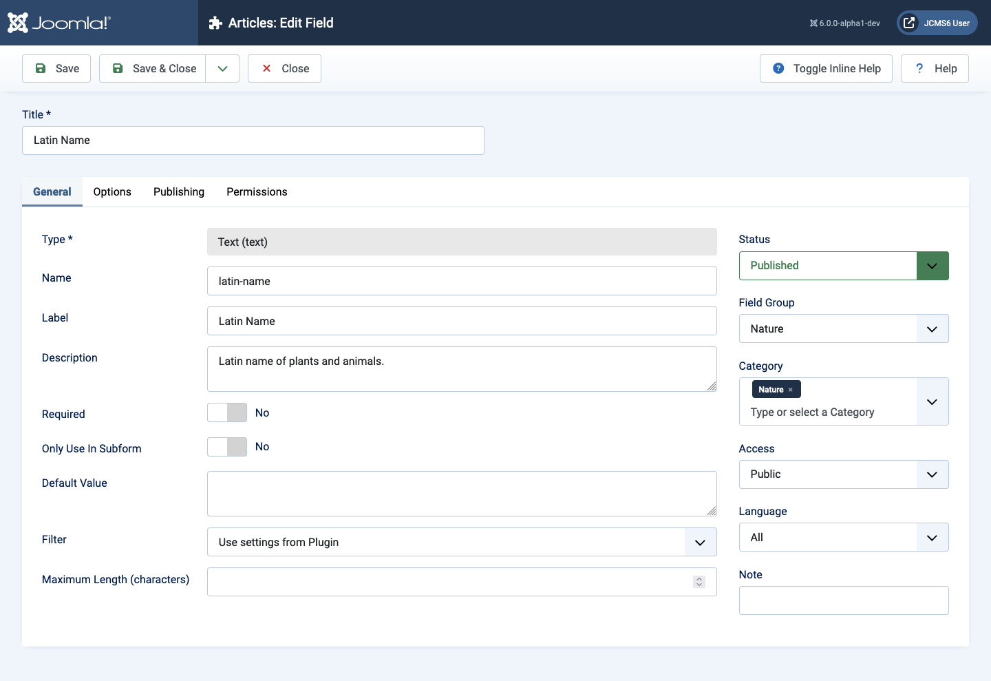Open the JCMS6 User external link icon

point(909,23)
